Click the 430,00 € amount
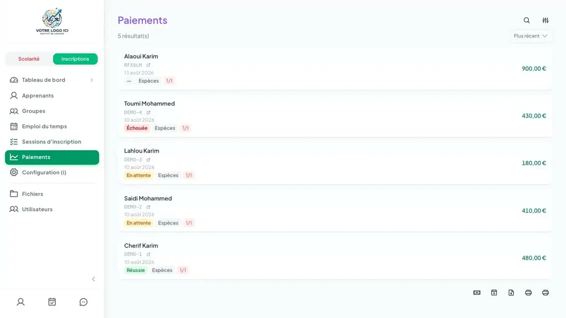This screenshot has width=566, height=318. coord(534,116)
